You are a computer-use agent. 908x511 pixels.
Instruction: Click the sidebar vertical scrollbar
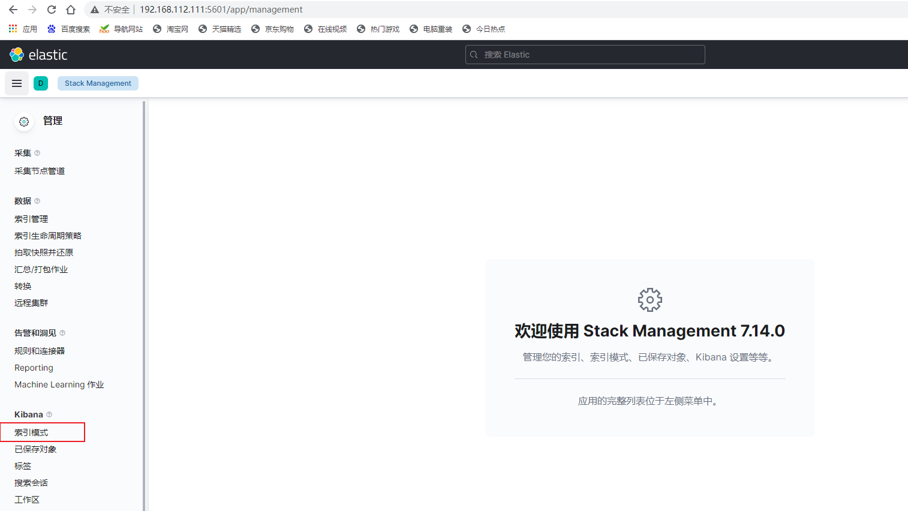click(x=144, y=306)
